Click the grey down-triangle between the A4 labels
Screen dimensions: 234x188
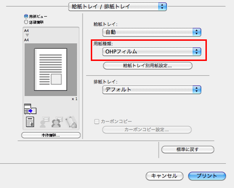27,35
